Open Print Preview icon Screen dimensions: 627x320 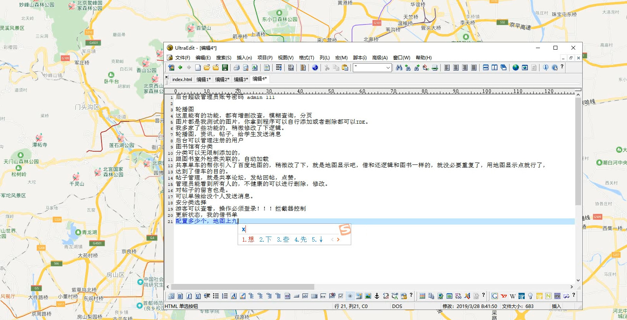245,67
